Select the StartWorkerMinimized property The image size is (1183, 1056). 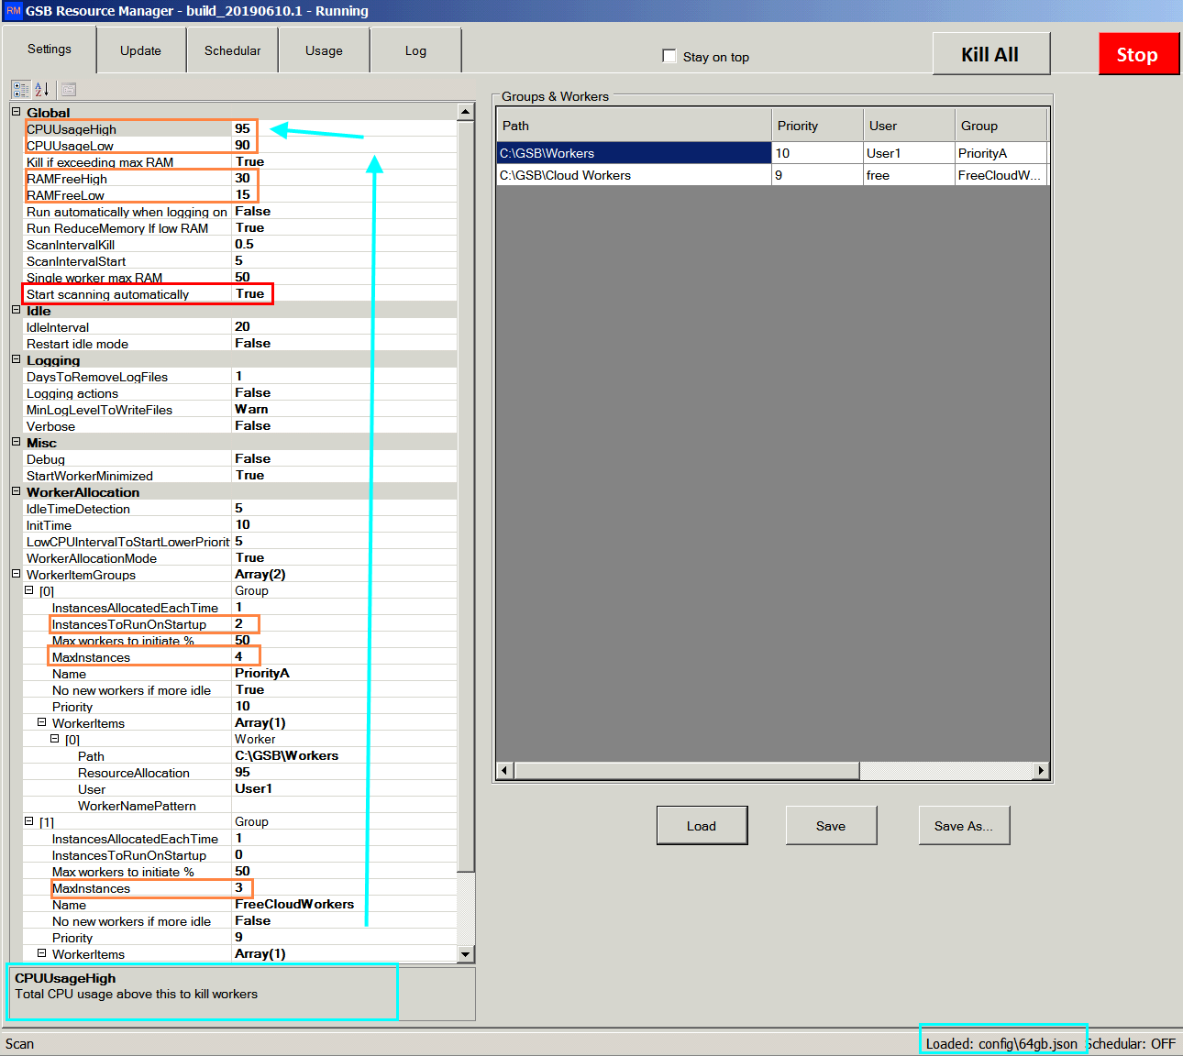(x=239, y=475)
